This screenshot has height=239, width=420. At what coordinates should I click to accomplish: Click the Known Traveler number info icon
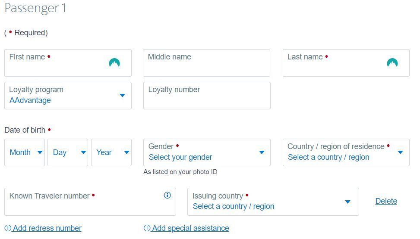click(x=167, y=196)
